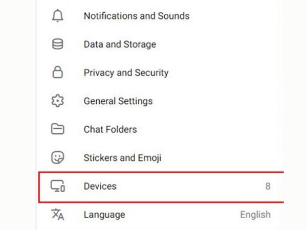Click the padlock icon for Privacy

point(57,73)
